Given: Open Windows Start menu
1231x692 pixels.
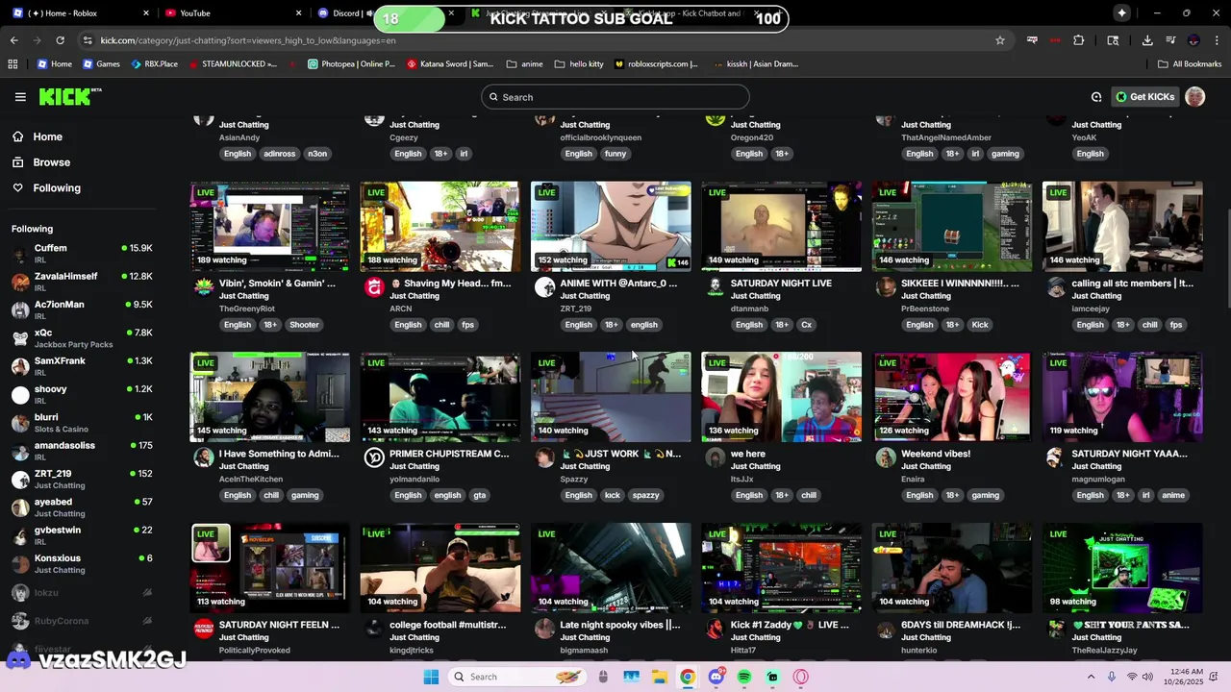Looking at the screenshot, I should pyautogui.click(x=431, y=677).
